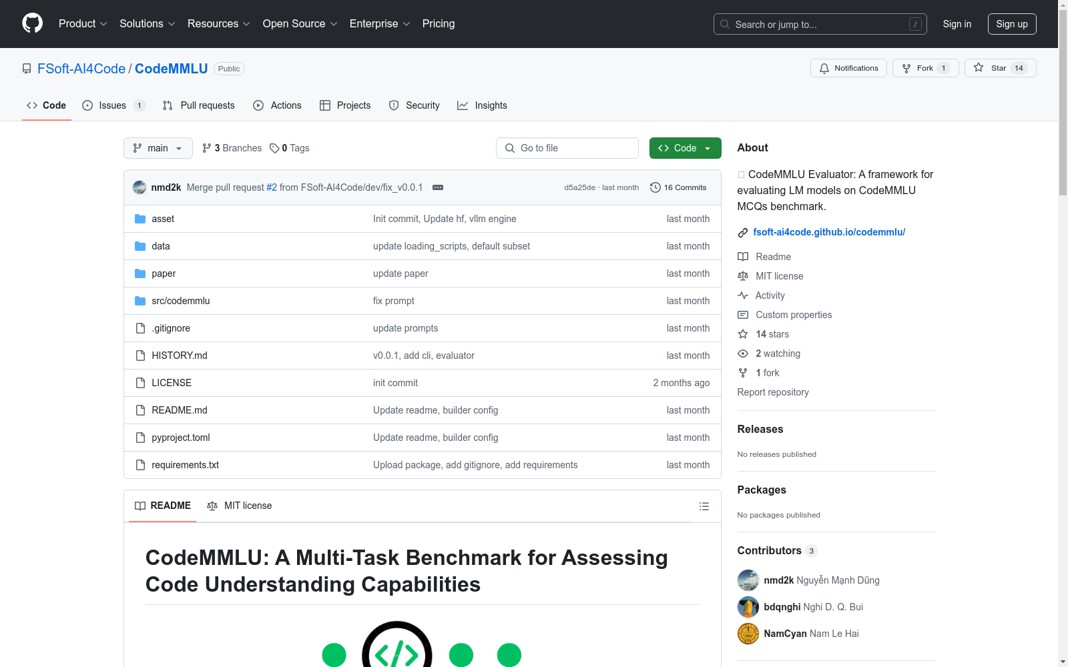Expand the Open Source menu
The height and width of the screenshot is (667, 1068).
coord(300,24)
